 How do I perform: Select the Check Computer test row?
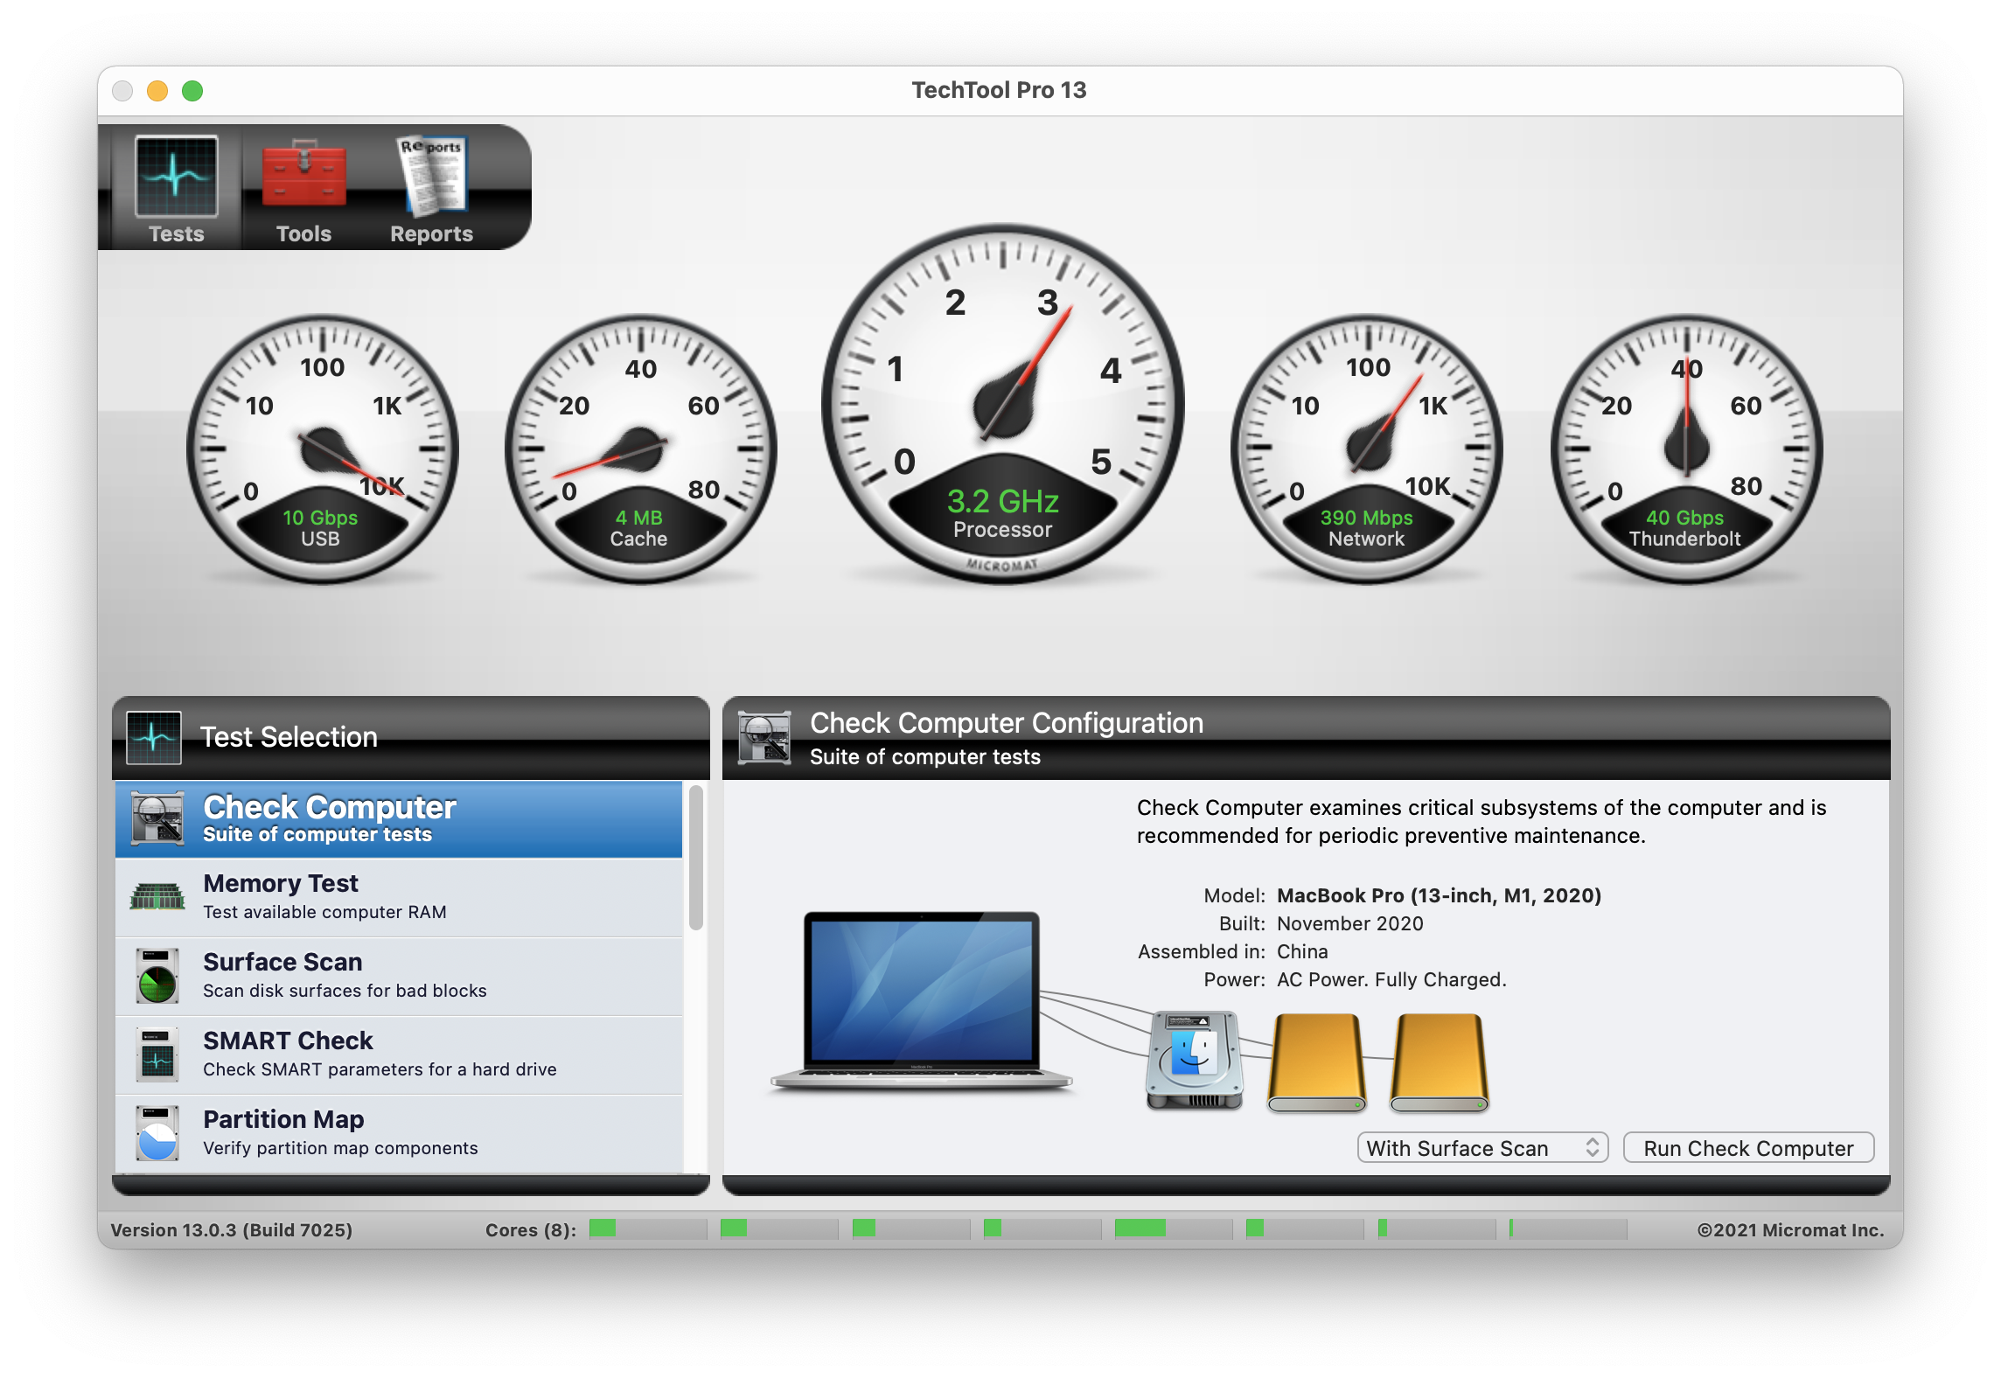point(399,819)
